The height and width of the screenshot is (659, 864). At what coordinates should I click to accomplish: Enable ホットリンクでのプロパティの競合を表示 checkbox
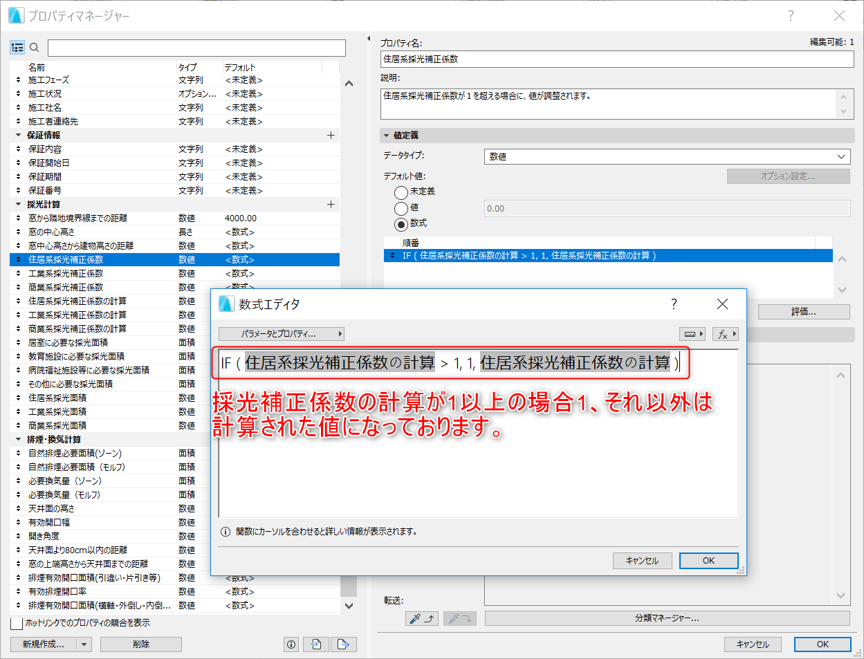pos(17,623)
